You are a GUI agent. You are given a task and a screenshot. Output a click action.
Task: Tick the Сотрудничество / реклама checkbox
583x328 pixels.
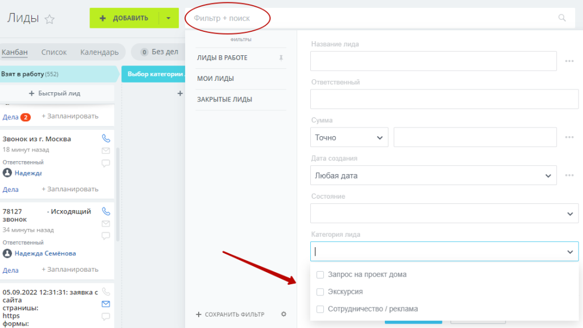320,309
